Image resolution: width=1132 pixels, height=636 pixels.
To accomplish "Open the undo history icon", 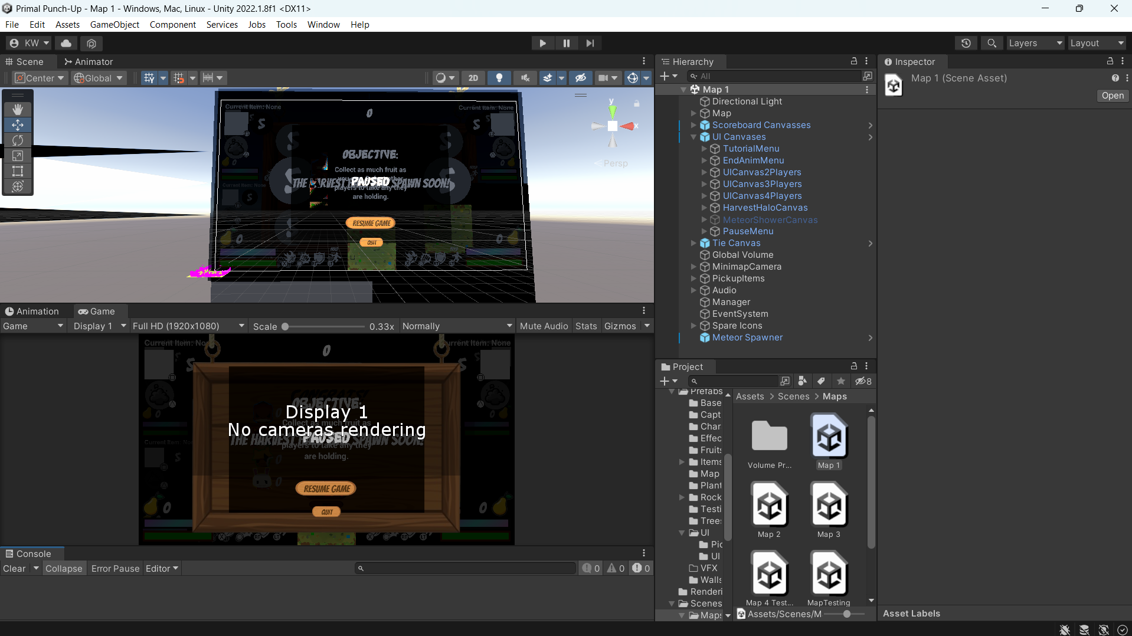I will 966,43.
